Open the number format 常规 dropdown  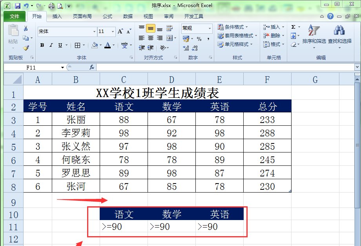pos(210,28)
